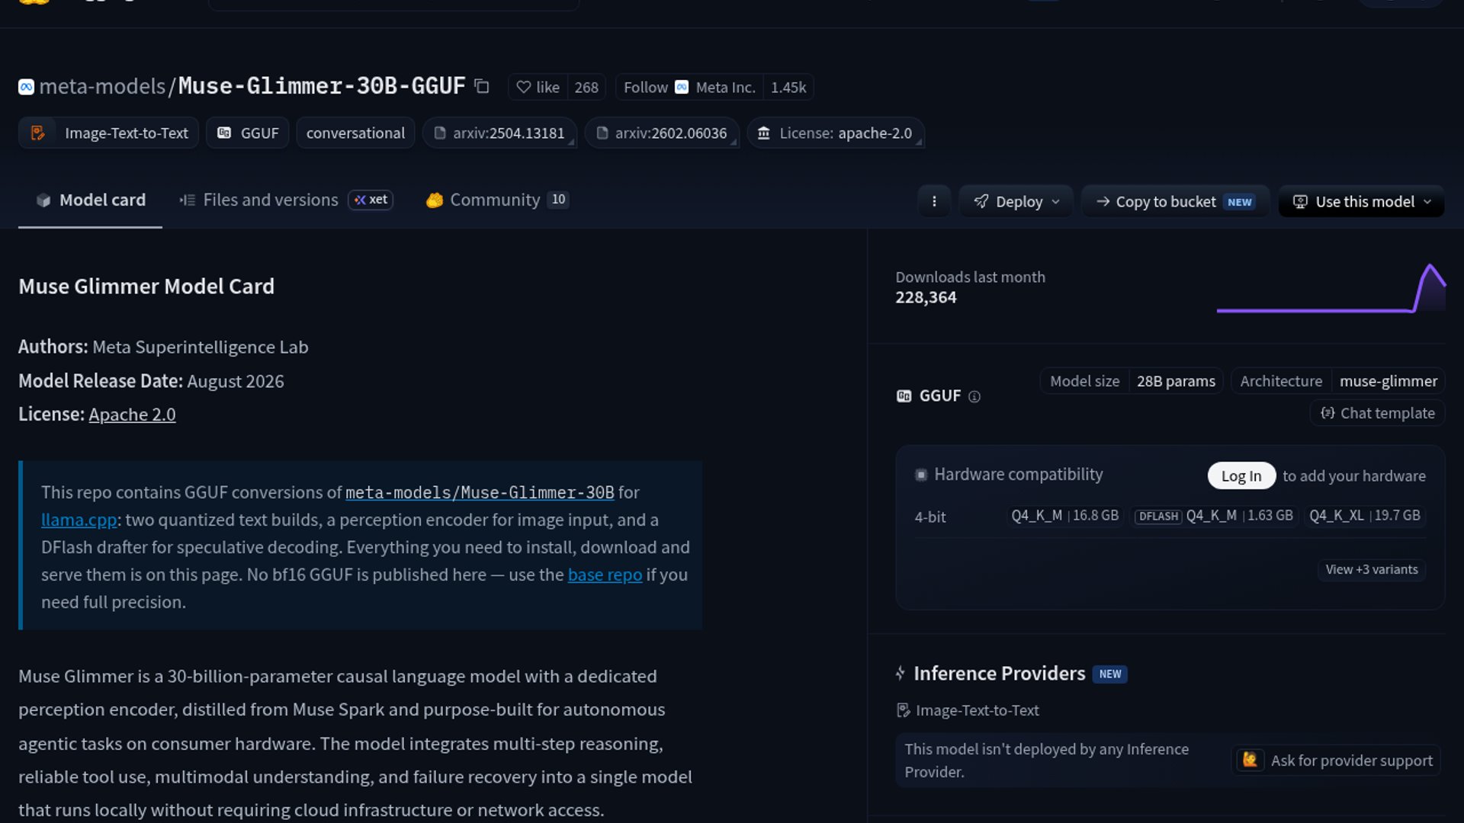Screen dimensions: 1464x823
Task: Click the Model card cube icon
Action: tap(43, 200)
